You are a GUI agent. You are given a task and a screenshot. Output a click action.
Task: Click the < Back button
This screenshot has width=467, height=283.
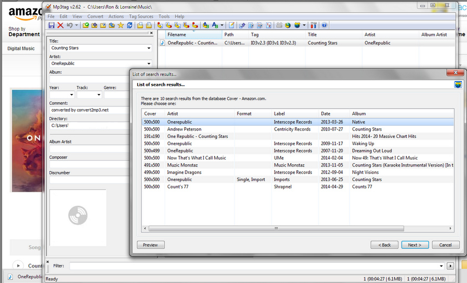coord(384,245)
